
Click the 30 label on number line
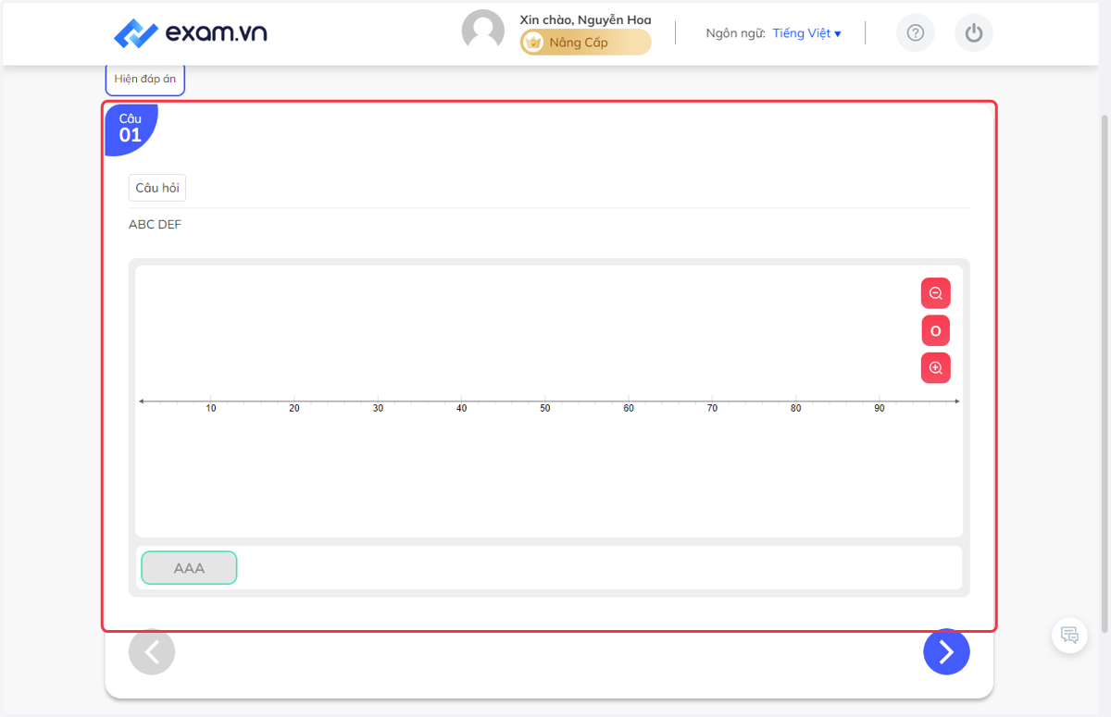pos(378,408)
